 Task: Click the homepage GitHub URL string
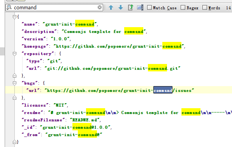click(119, 46)
